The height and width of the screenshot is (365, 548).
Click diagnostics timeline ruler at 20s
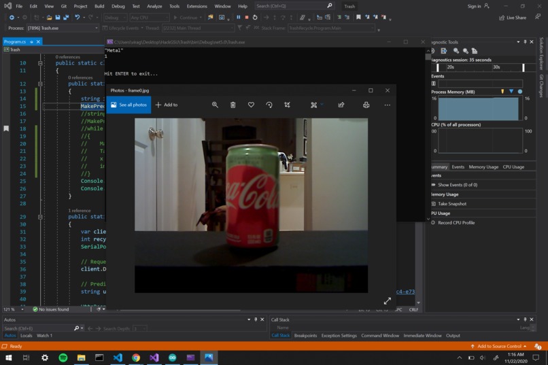451,67
